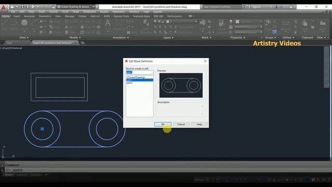
Task: Click OK in Edit Block Definition dialog
Action: pyautogui.click(x=162, y=124)
